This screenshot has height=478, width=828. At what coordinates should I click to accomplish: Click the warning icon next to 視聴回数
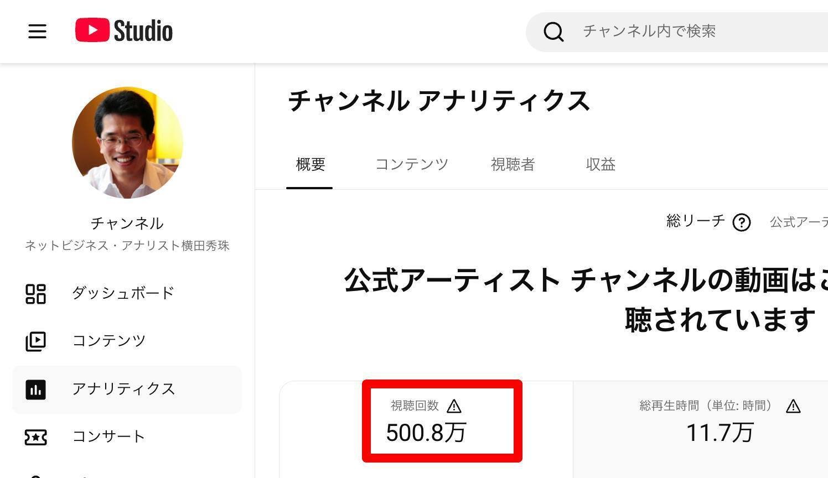(454, 407)
